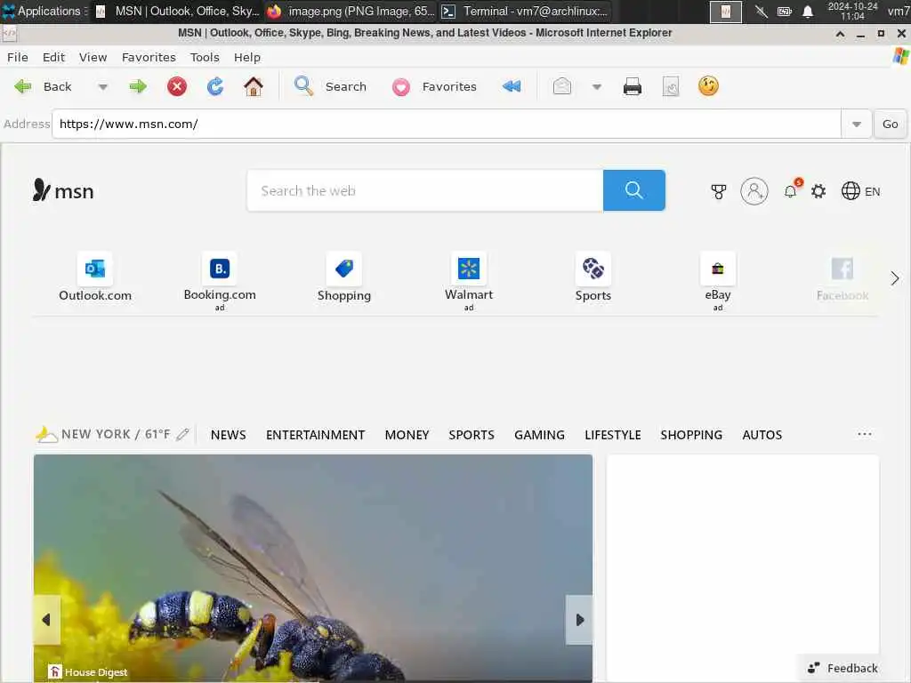Edit weather location with pencil icon
Screen dimensions: 911x683
point(182,434)
